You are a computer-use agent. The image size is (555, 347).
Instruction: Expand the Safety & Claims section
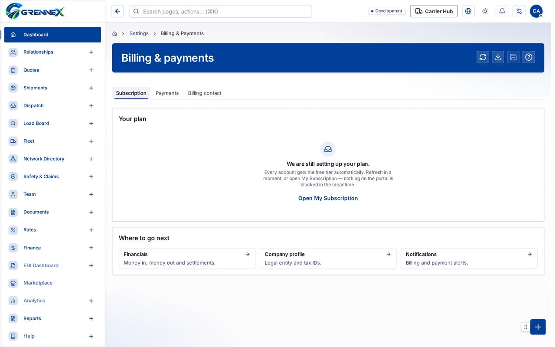click(91, 177)
